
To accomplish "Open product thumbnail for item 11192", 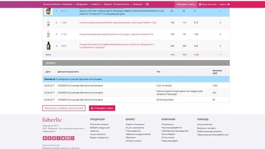I will tap(48, 34).
